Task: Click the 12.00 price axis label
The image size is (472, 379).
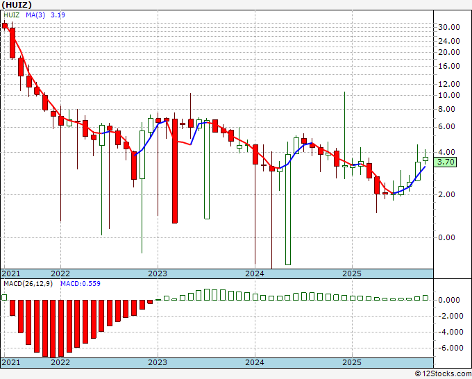Action: point(449,84)
